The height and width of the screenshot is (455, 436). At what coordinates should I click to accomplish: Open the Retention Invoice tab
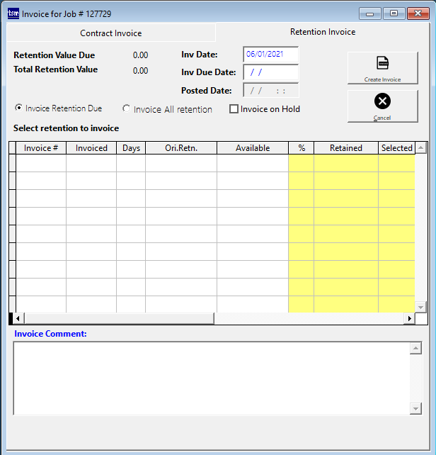pos(323,32)
